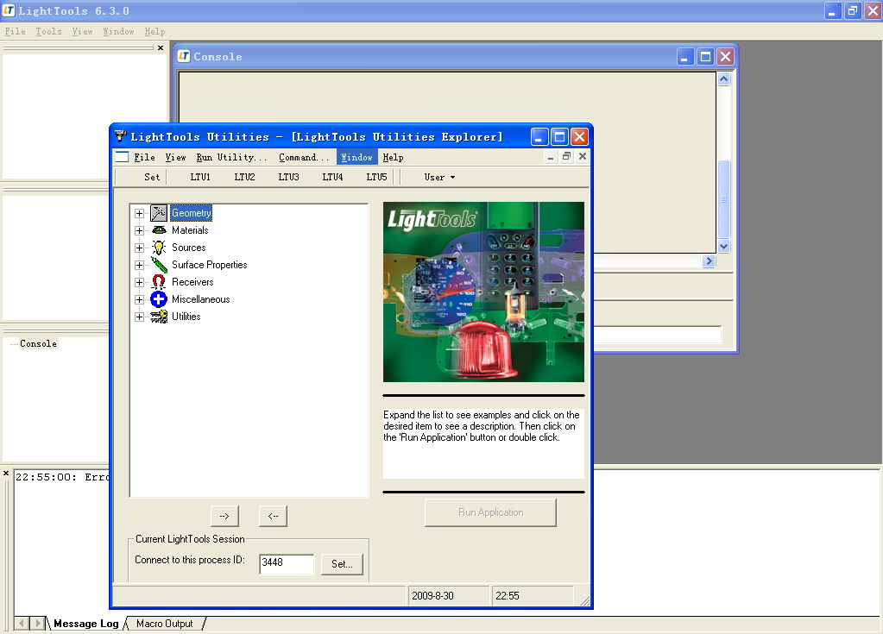Click the right arrow --> button
Image resolution: width=883 pixels, height=634 pixels.
[224, 516]
